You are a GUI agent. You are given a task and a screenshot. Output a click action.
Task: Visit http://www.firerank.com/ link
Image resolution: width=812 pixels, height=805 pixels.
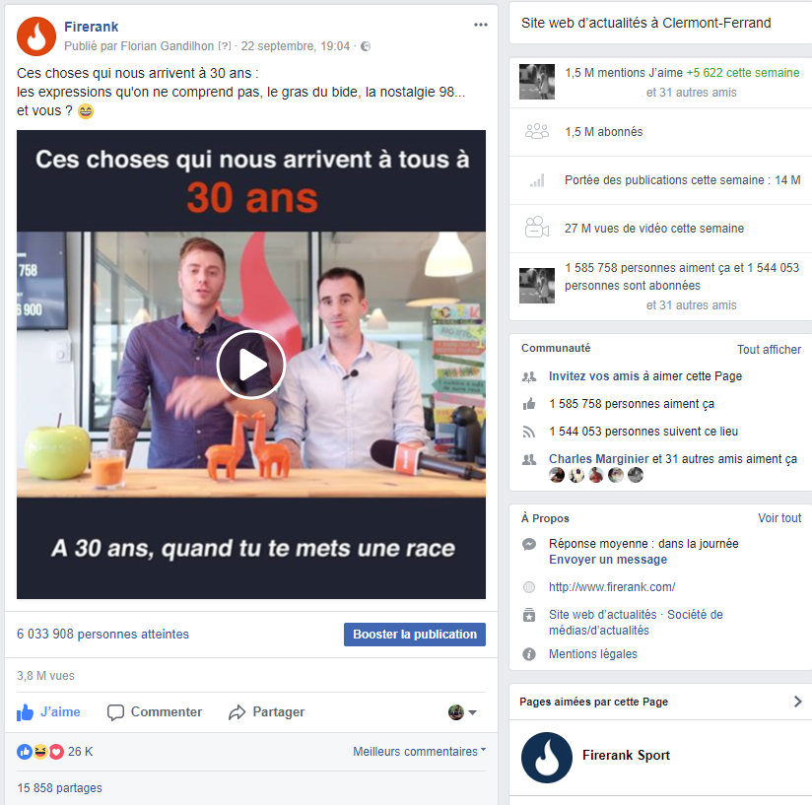[x=612, y=587]
